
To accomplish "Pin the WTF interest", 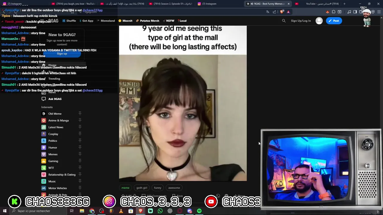I will pyautogui.click(x=80, y=168).
